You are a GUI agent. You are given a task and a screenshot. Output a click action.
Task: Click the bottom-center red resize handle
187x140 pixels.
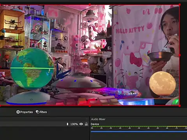pos(90,106)
